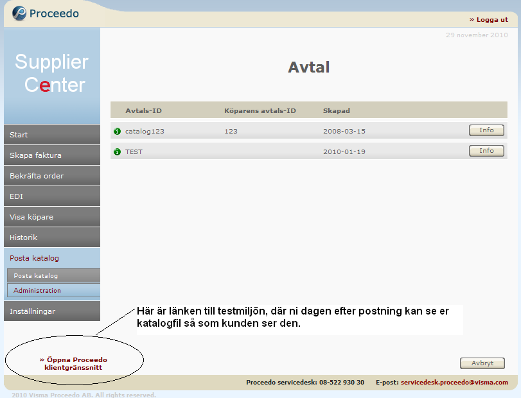This screenshot has height=398, width=521.
Task: Click the Avtal page heading
Action: pyautogui.click(x=308, y=67)
